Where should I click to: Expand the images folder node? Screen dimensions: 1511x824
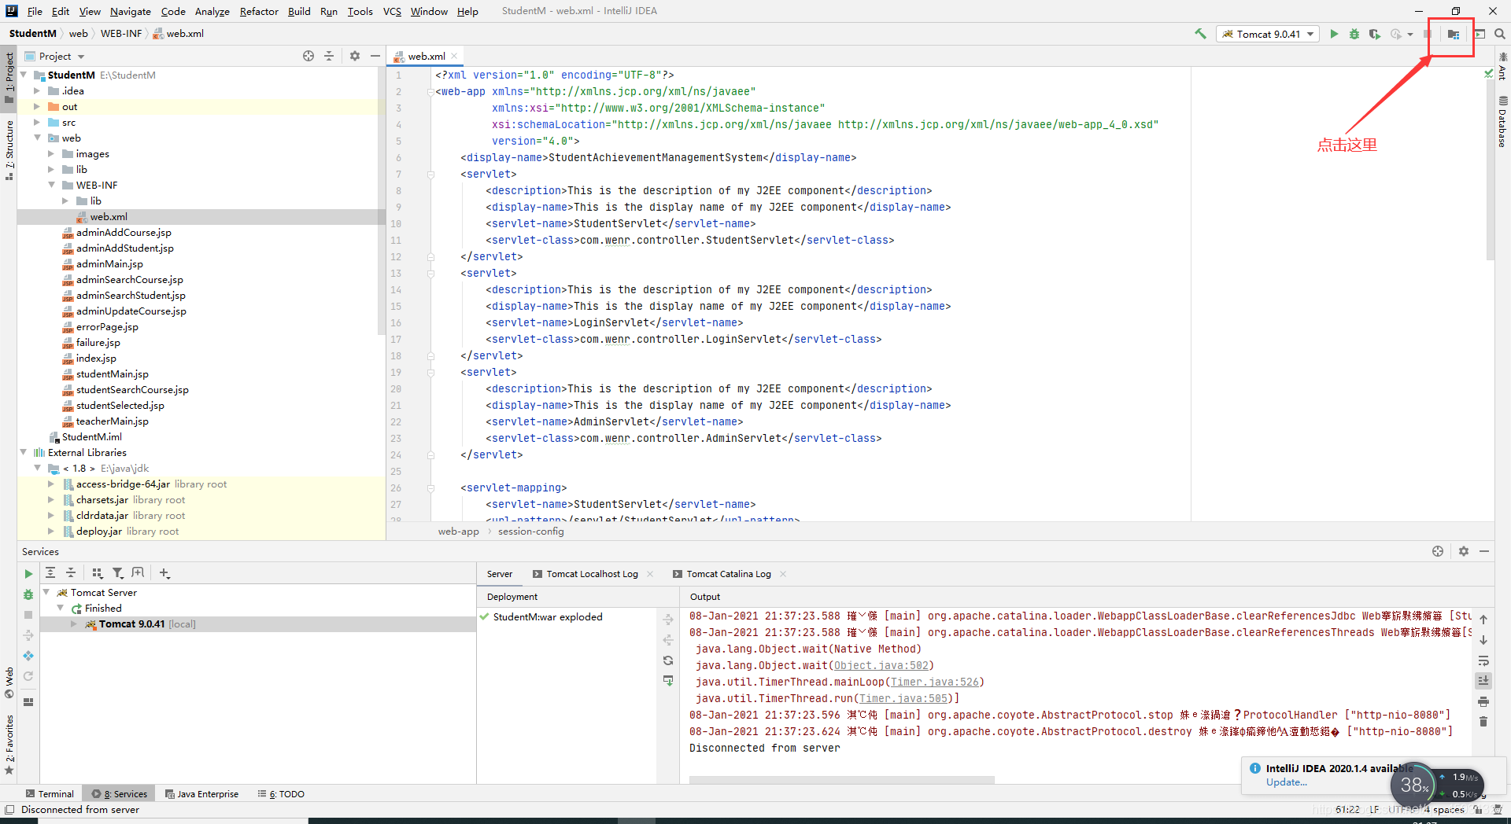pyautogui.click(x=51, y=153)
